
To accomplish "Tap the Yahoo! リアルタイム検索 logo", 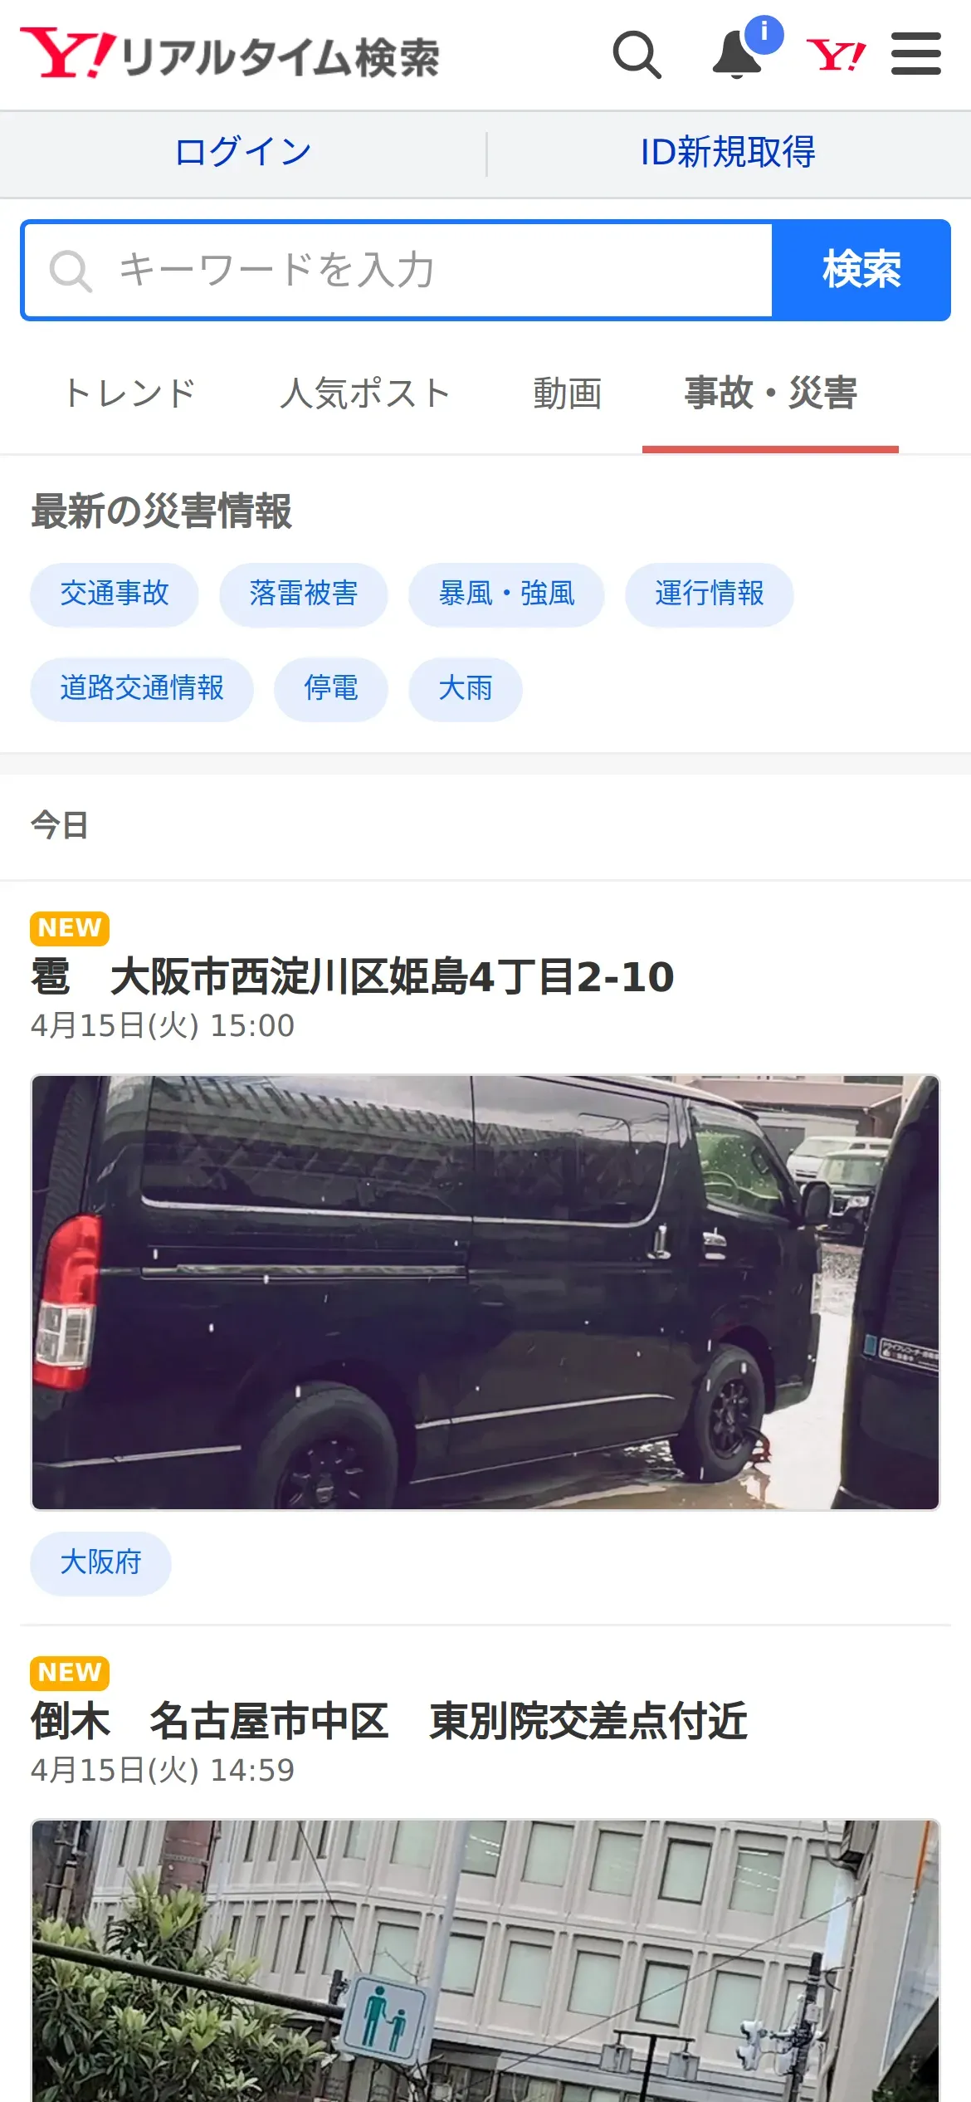I will (230, 54).
